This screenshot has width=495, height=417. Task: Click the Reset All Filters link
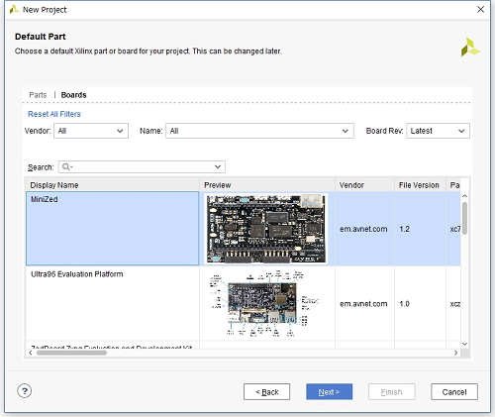coord(54,114)
